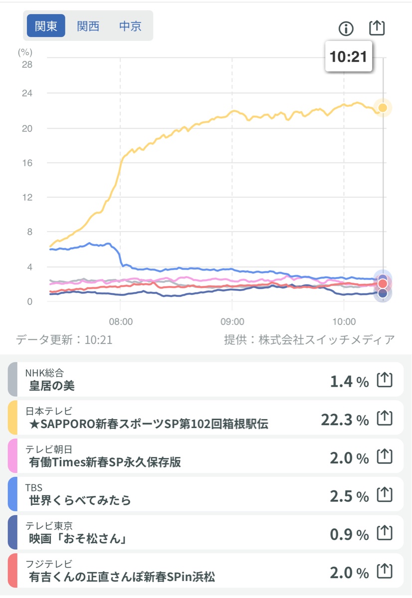Open the 映画「おそ松さん」 program row
Image resolution: width=412 pixels, height=598 pixels.
(x=150, y=533)
